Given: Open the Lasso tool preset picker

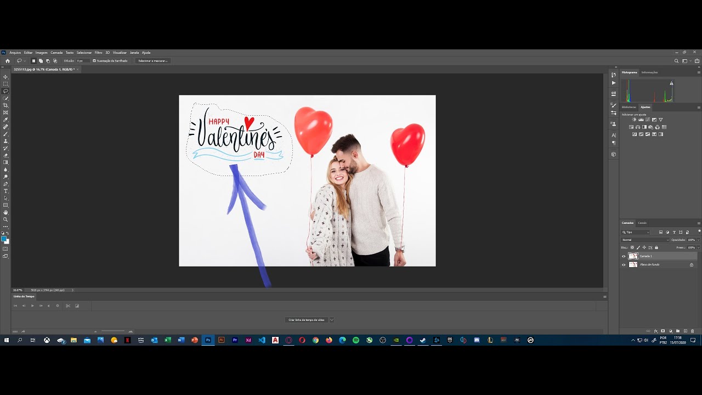Looking at the screenshot, I should click(21, 61).
